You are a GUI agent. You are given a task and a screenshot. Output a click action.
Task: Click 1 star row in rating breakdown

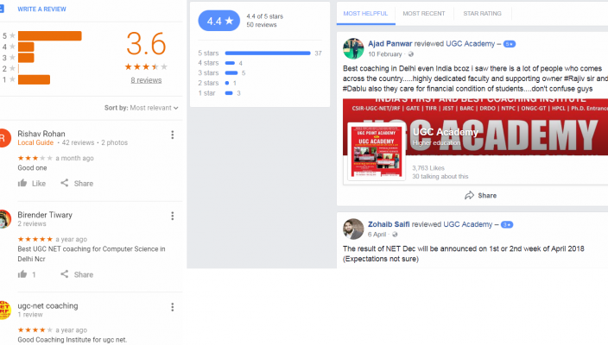219,93
